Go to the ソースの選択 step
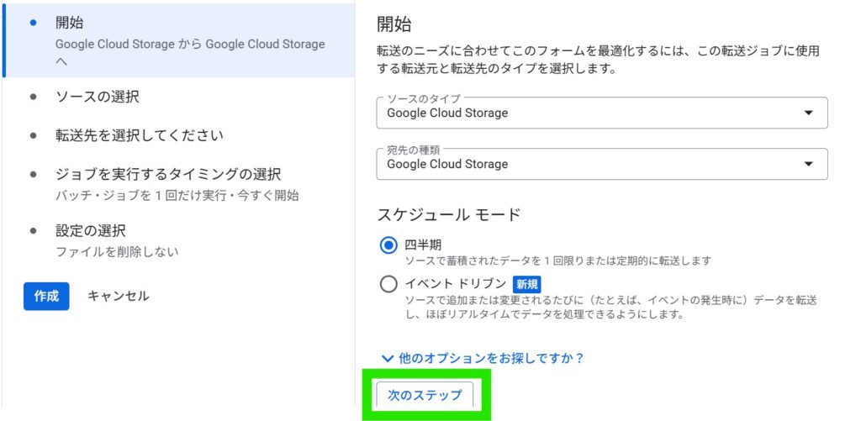Screen dimensions: 861x421 coord(98,97)
